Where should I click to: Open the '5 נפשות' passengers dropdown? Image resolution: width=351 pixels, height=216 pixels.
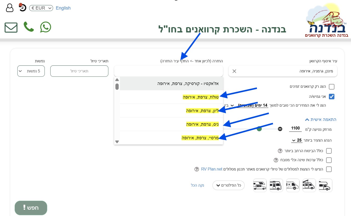click(31, 71)
